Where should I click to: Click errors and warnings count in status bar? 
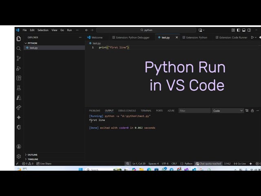click(x=28, y=164)
